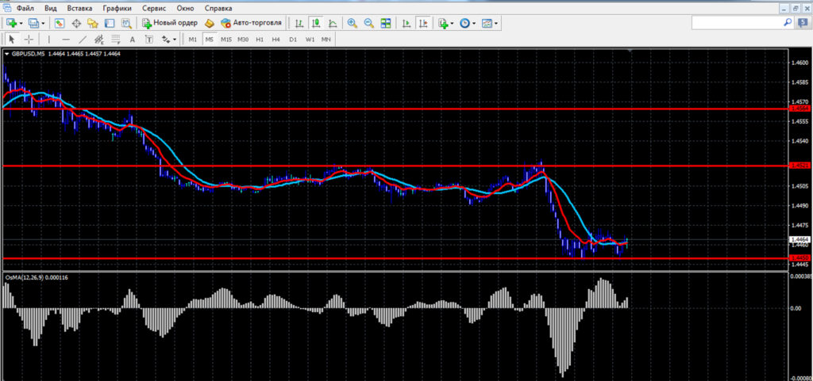Image resolution: width=813 pixels, height=381 pixels.
Task: Select the vertical line tool
Action: pos(48,40)
